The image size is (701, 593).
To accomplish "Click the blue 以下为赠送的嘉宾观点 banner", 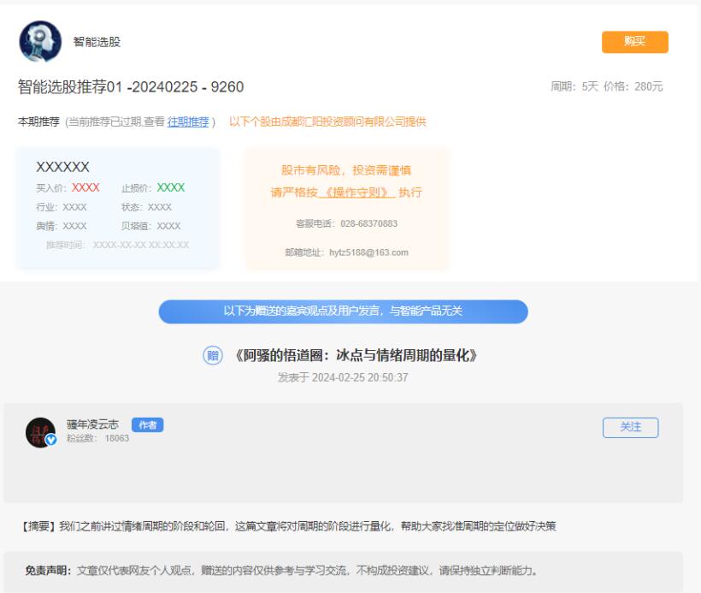I will click(343, 311).
